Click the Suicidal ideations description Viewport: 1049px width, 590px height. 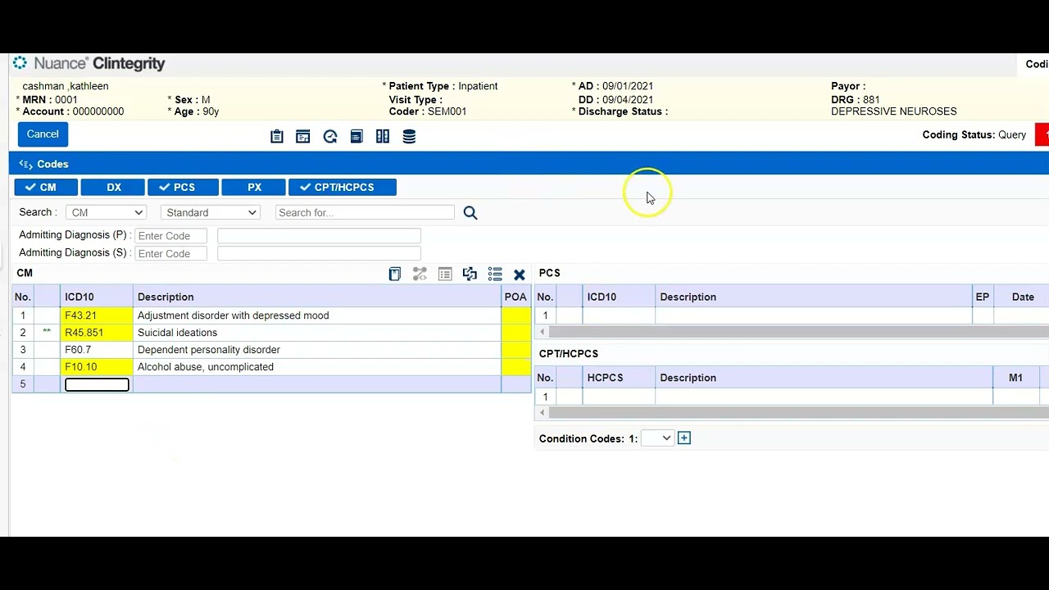pyautogui.click(x=177, y=333)
